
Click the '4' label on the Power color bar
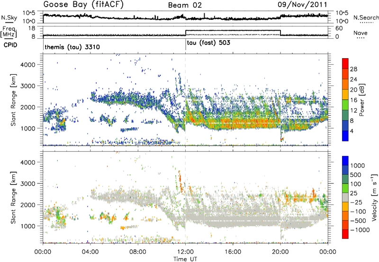pyautogui.click(x=352, y=131)
